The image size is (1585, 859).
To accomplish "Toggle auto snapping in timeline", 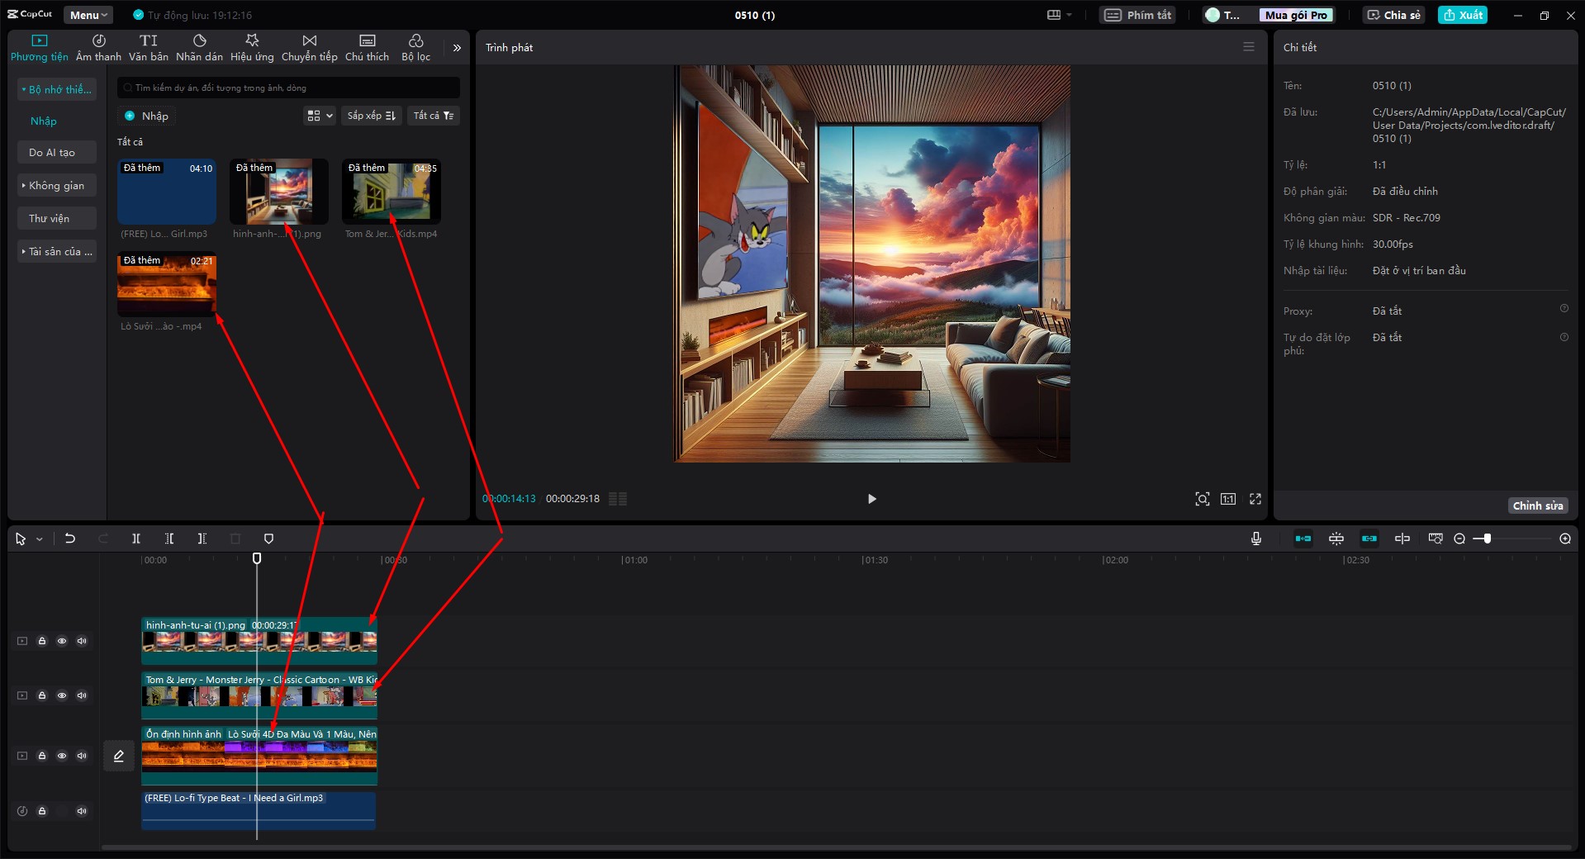I will pos(1336,539).
